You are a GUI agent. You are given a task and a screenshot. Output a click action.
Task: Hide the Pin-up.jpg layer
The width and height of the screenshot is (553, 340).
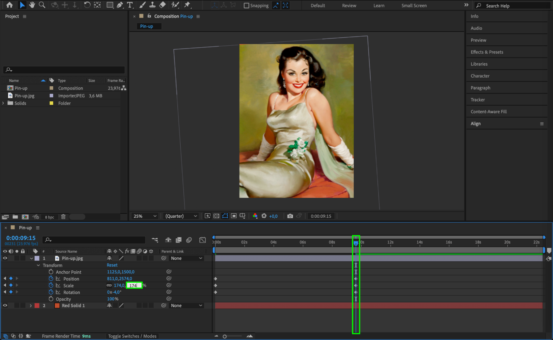pos(5,258)
